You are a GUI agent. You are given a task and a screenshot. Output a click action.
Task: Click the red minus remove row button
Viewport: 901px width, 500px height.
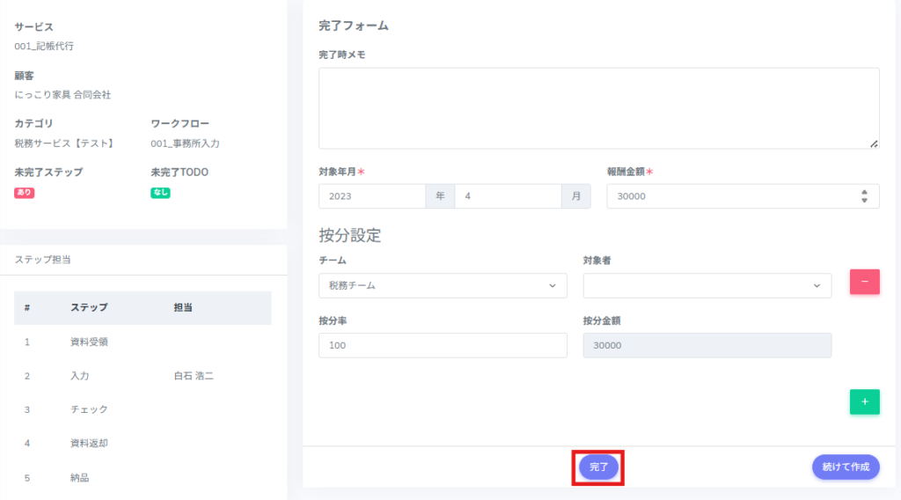[x=864, y=282]
